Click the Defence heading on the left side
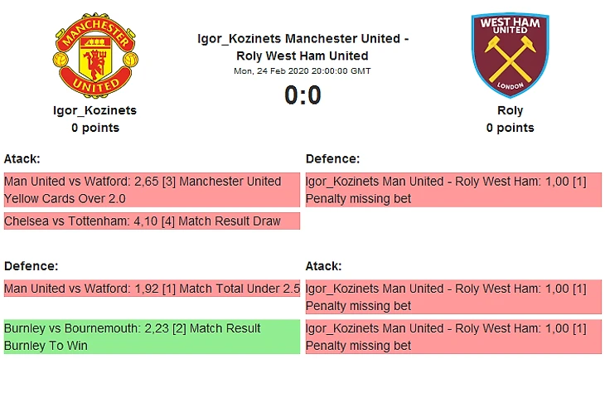Screen dimensions: 605x398 [x=31, y=266]
